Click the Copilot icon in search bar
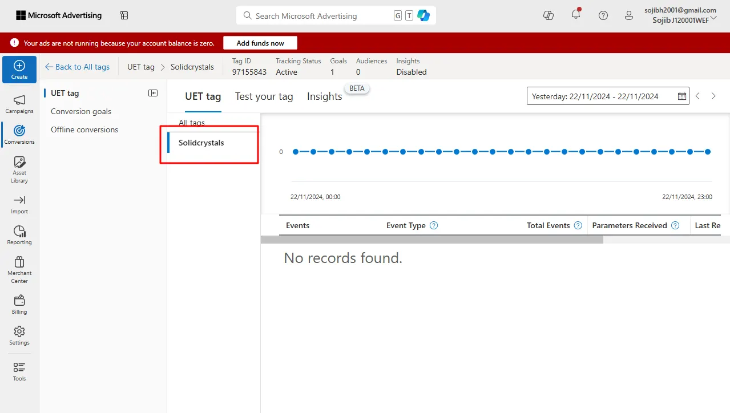Image resolution: width=730 pixels, height=413 pixels. 424,16
